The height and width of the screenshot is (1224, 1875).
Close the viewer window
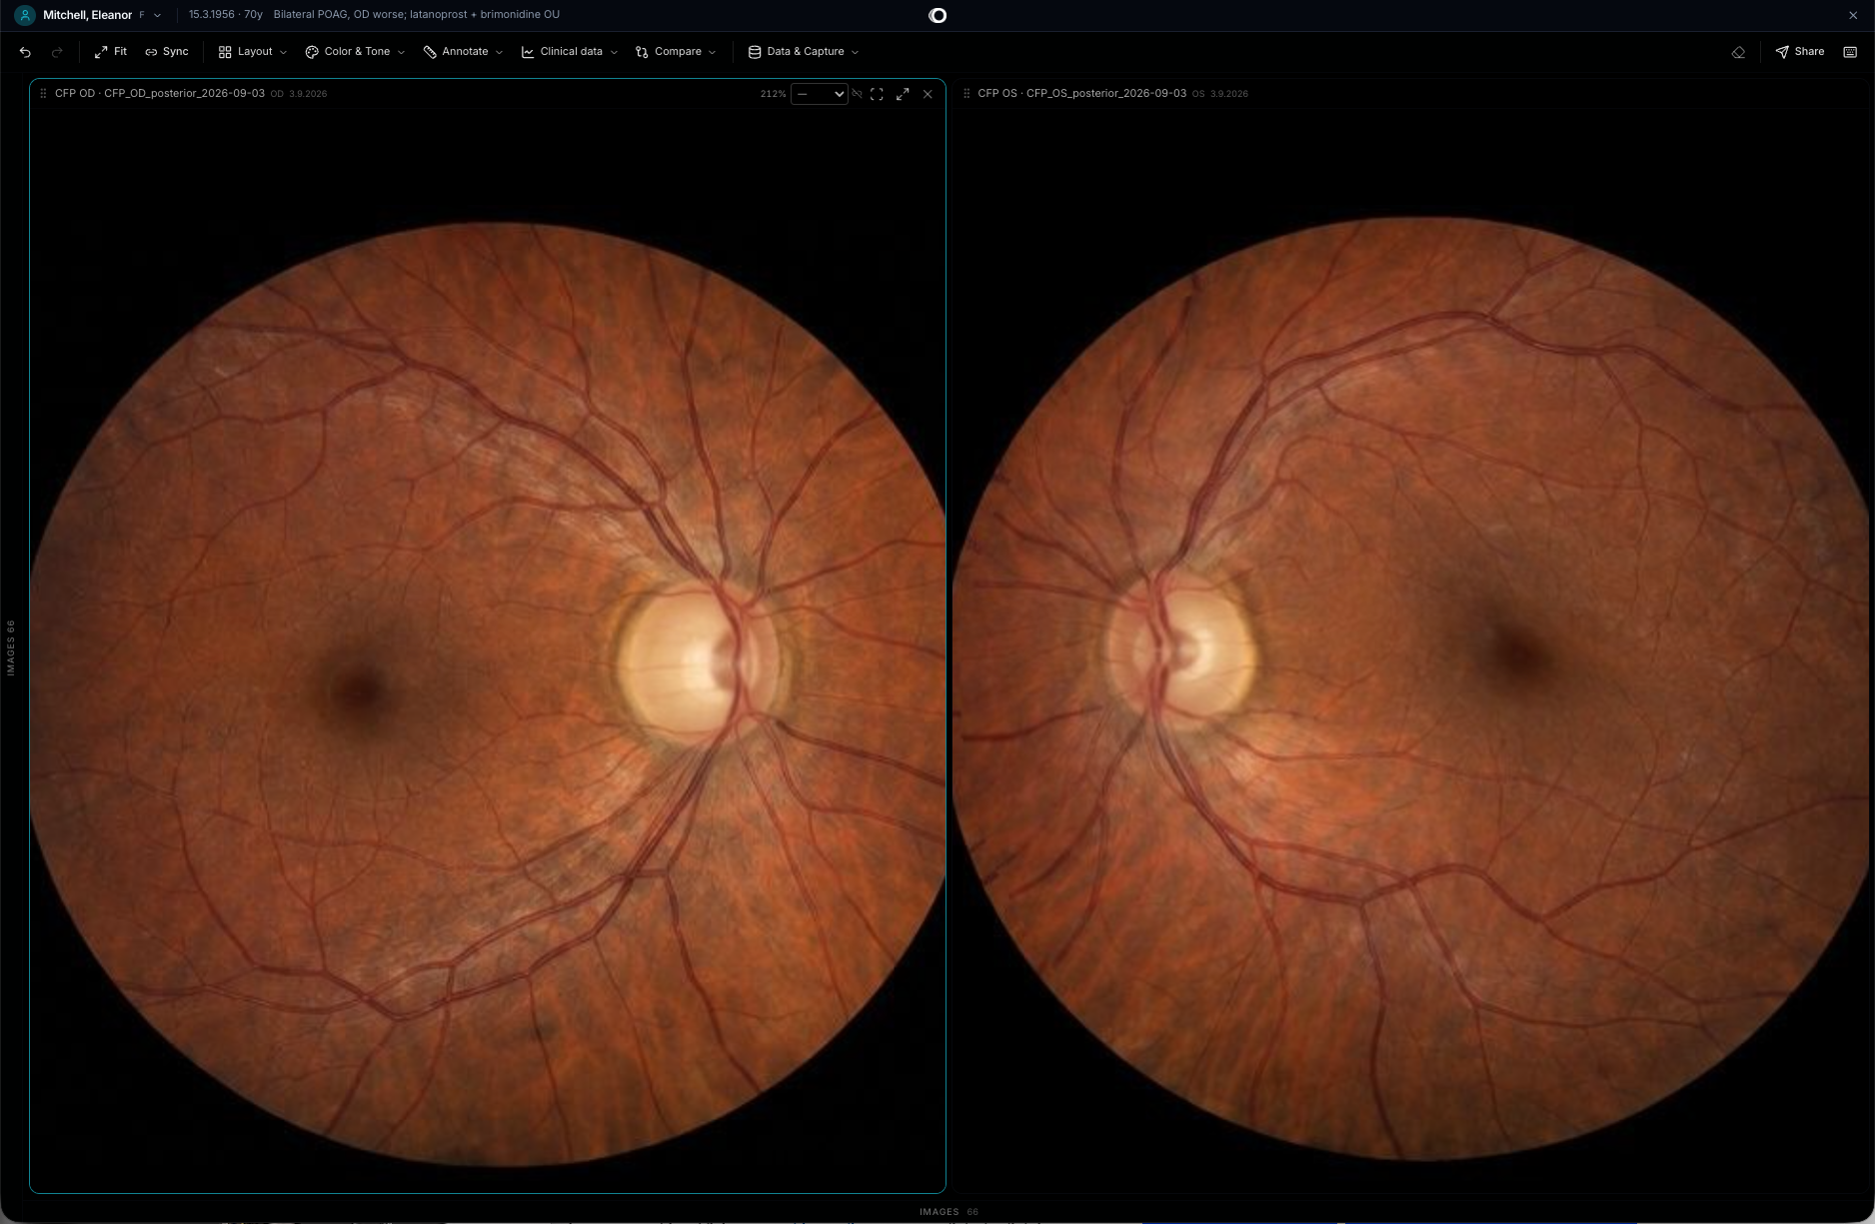click(x=1853, y=15)
